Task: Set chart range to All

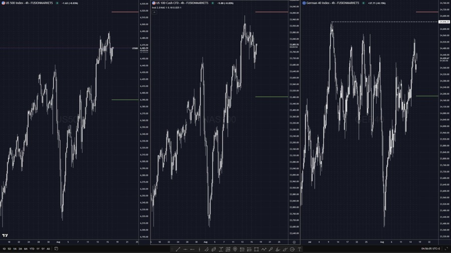Action: point(48,248)
